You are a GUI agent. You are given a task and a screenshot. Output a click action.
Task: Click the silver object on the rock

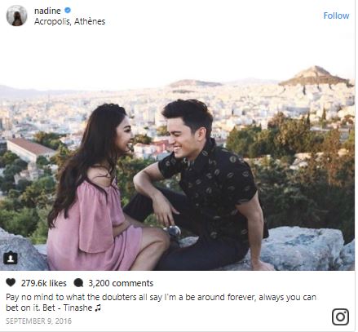pos(174,231)
